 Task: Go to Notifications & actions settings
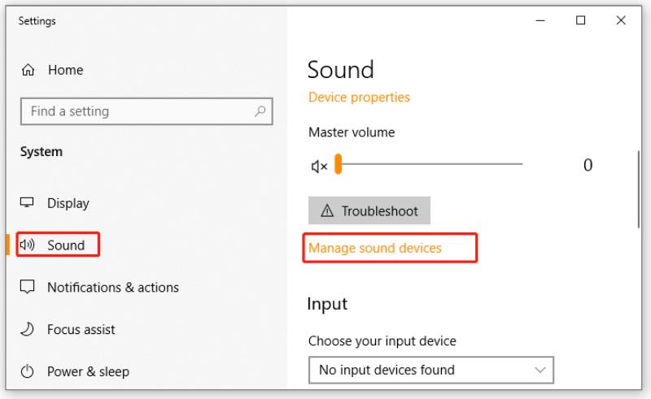[x=112, y=287]
